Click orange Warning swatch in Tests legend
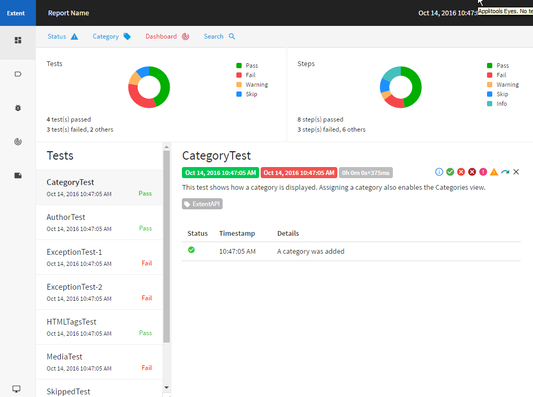 point(239,85)
